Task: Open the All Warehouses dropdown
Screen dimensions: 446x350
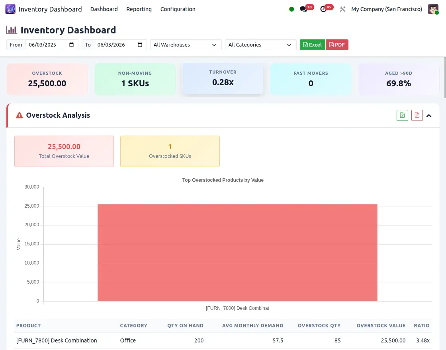Action: coord(186,45)
